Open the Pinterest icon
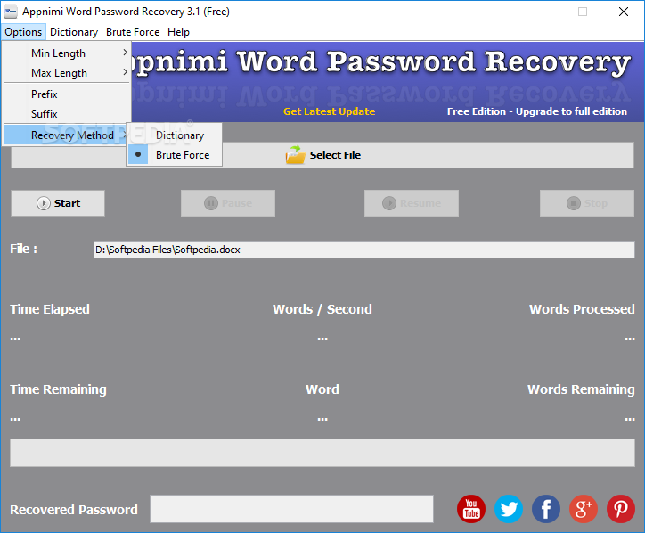 (x=621, y=509)
